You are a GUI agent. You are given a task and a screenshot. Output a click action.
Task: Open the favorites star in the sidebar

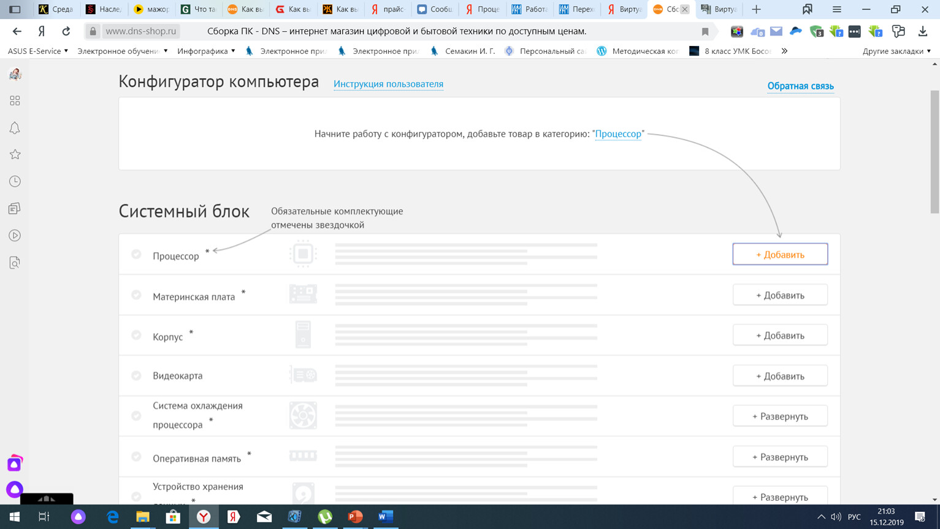point(15,155)
